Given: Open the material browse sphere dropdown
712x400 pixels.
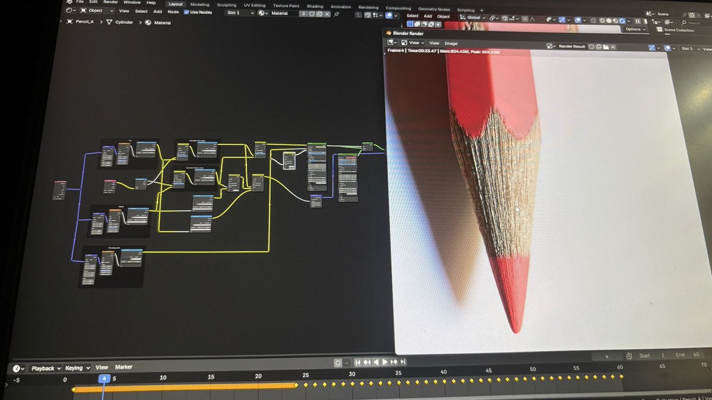Looking at the screenshot, I should coord(263,13).
